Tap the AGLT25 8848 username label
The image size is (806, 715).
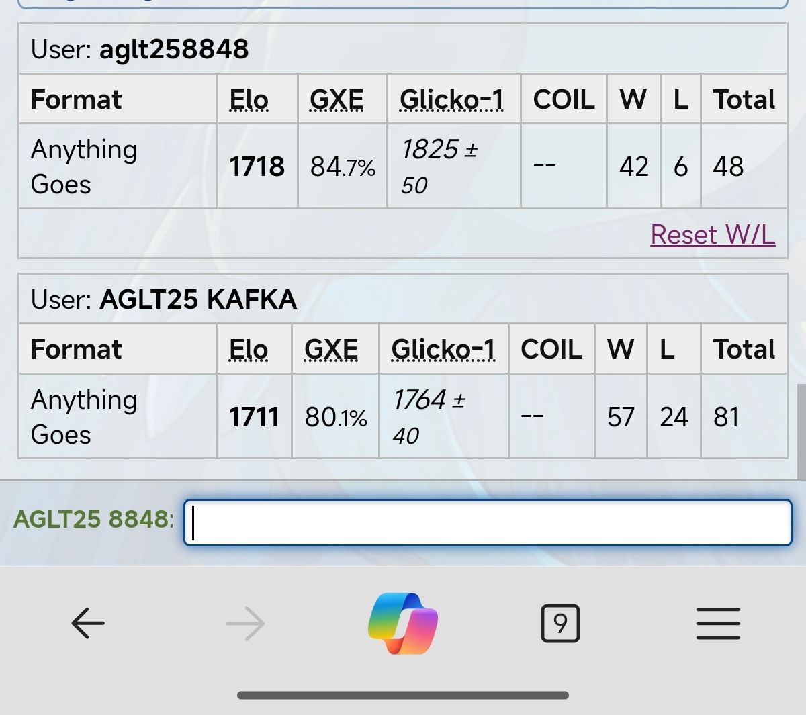pyautogui.click(x=93, y=519)
